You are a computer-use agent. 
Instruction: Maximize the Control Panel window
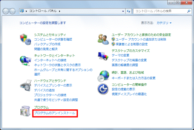(178, 2)
